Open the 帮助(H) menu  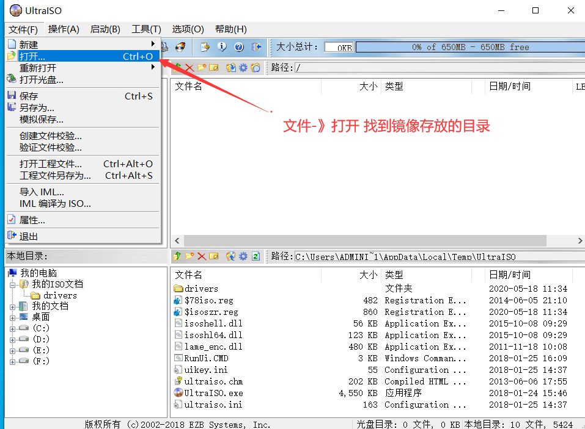tap(231, 29)
